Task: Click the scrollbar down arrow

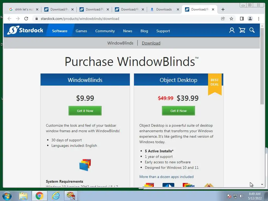Action: (x=262, y=185)
